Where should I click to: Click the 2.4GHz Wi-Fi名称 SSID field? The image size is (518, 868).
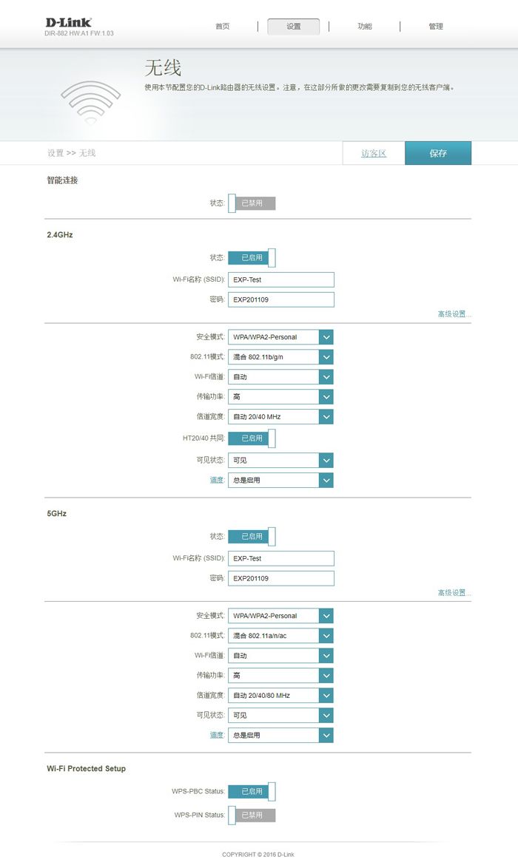(x=281, y=279)
